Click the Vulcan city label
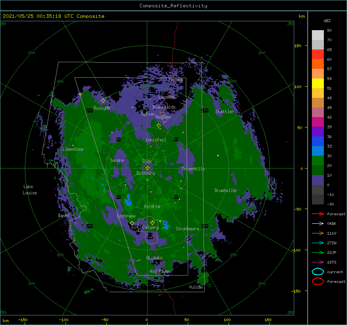Screen dimensions: 347x325 [x=196, y=287]
